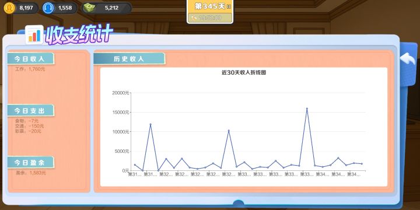This screenshot has width=420, height=210.
Task: Click the highest peak data point near 16000元
Action: 307,108
